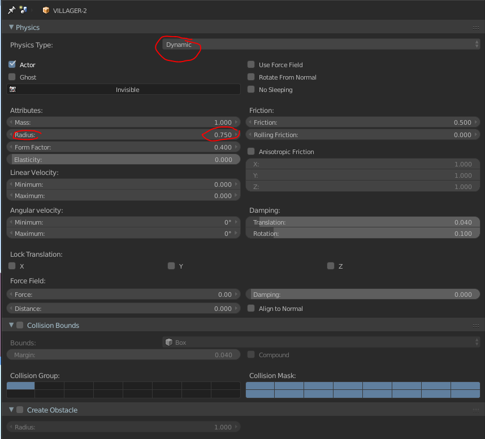Click the box icon in the Bounds selector
The image size is (485, 439).
[169, 343]
